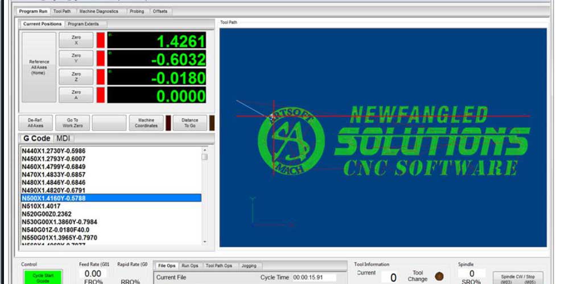Open the Tool Path Ops tab
Screen dimensions: 569x284
[x=219, y=265]
